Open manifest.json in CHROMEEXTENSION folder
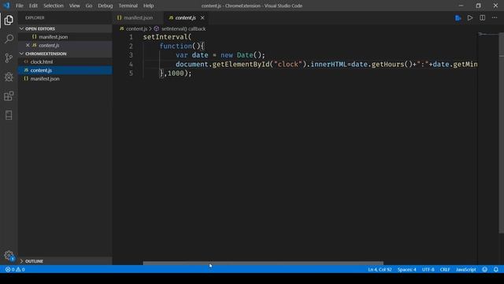The height and width of the screenshot is (284, 504). point(45,79)
